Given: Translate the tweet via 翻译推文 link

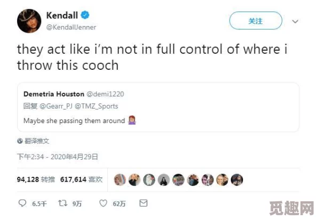Looking at the screenshot, I should 37,141.
